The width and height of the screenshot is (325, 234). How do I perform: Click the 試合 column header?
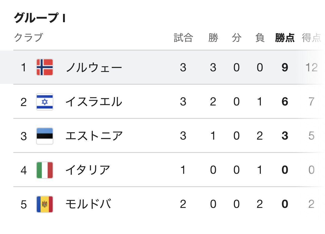point(183,38)
